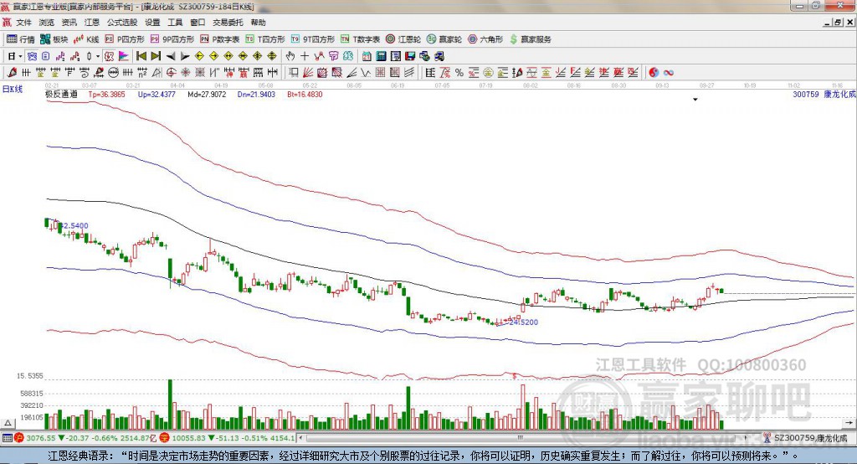This screenshot has width=857, height=464.
Task: Click the 300759 康龙化成 stock title
Action: tap(824, 94)
